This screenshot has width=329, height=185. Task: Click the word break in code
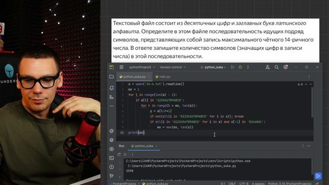pyautogui.click(x=239, y=116)
